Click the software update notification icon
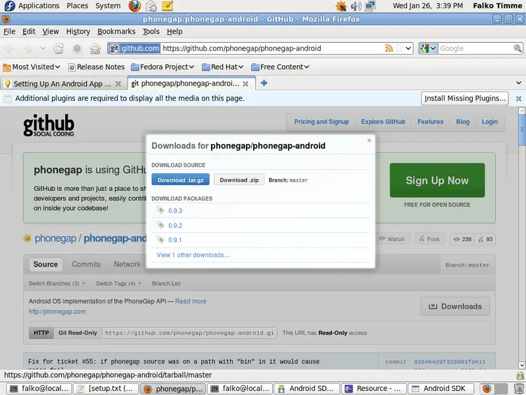The width and height of the screenshot is (526, 395). 341,6
